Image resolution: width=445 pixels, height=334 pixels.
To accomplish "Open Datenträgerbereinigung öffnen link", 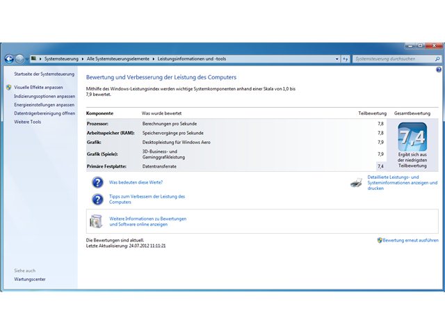I will pyautogui.click(x=44, y=113).
